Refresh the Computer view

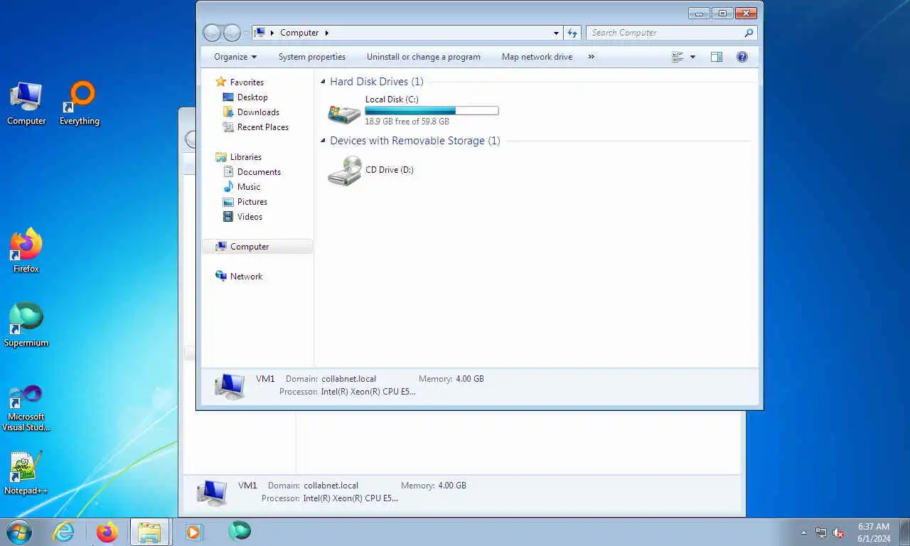pos(572,33)
